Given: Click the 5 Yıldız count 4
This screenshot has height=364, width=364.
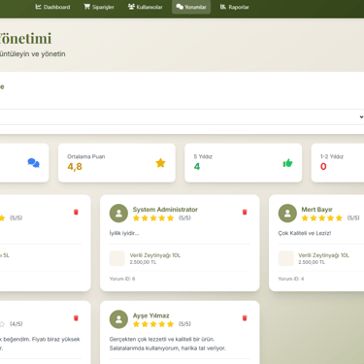Looking at the screenshot, I should (197, 167).
